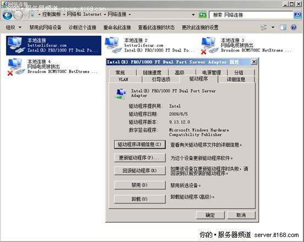Select 本地连接 2 network adapter icon

(x=113, y=45)
